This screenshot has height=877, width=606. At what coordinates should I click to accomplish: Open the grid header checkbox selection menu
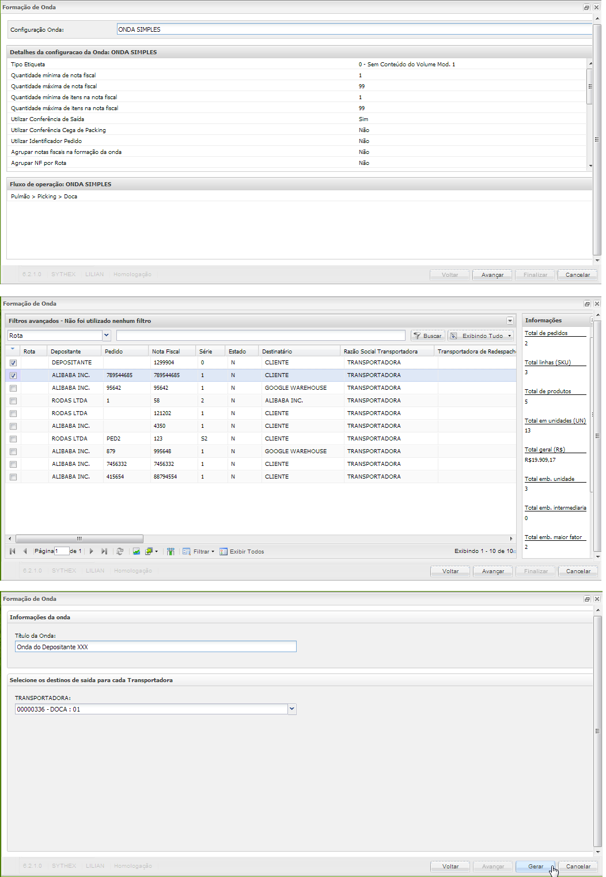pyautogui.click(x=13, y=349)
